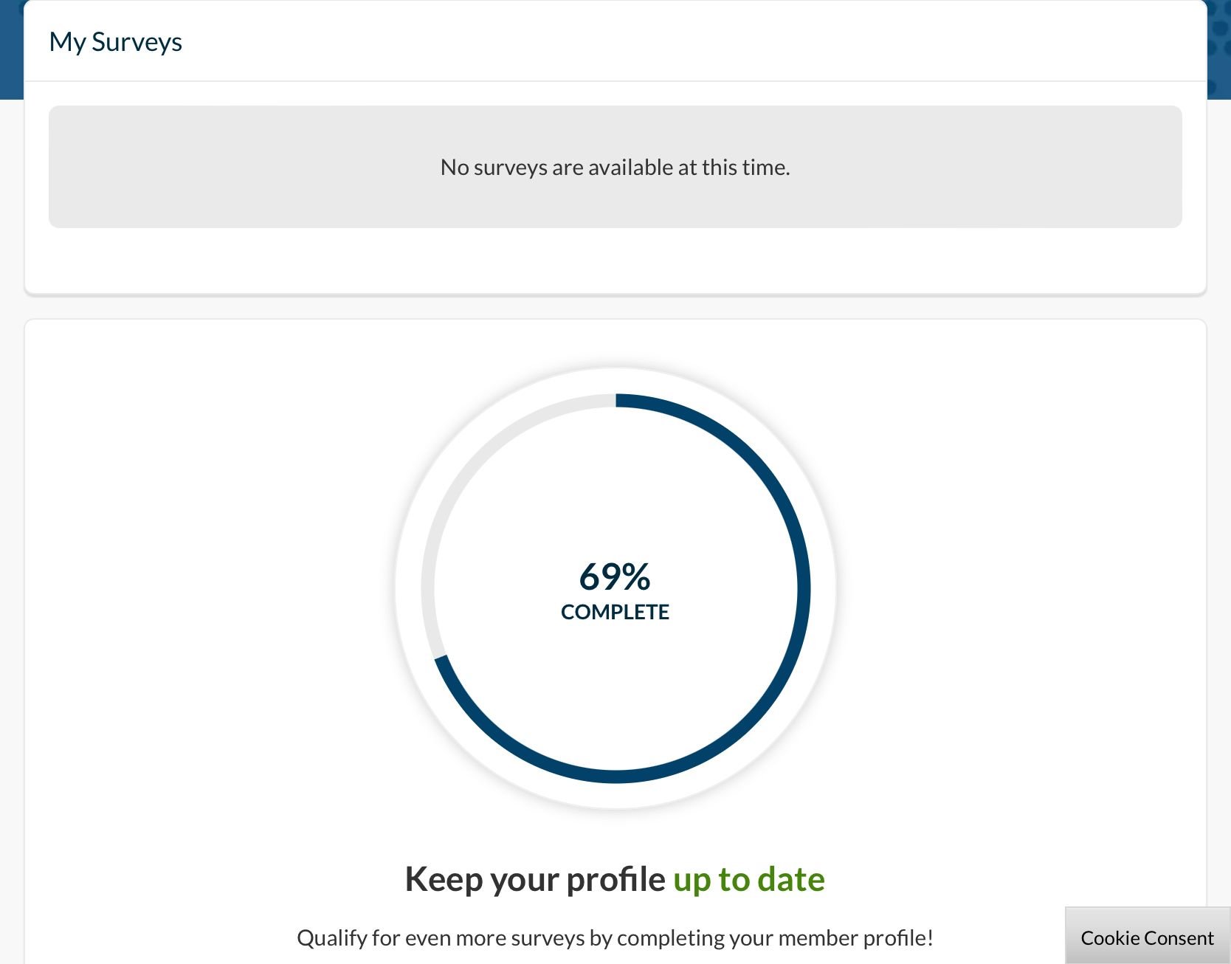This screenshot has height=964, width=1231.
Task: Click the COMPLETE label inside circle
Action: (615, 612)
